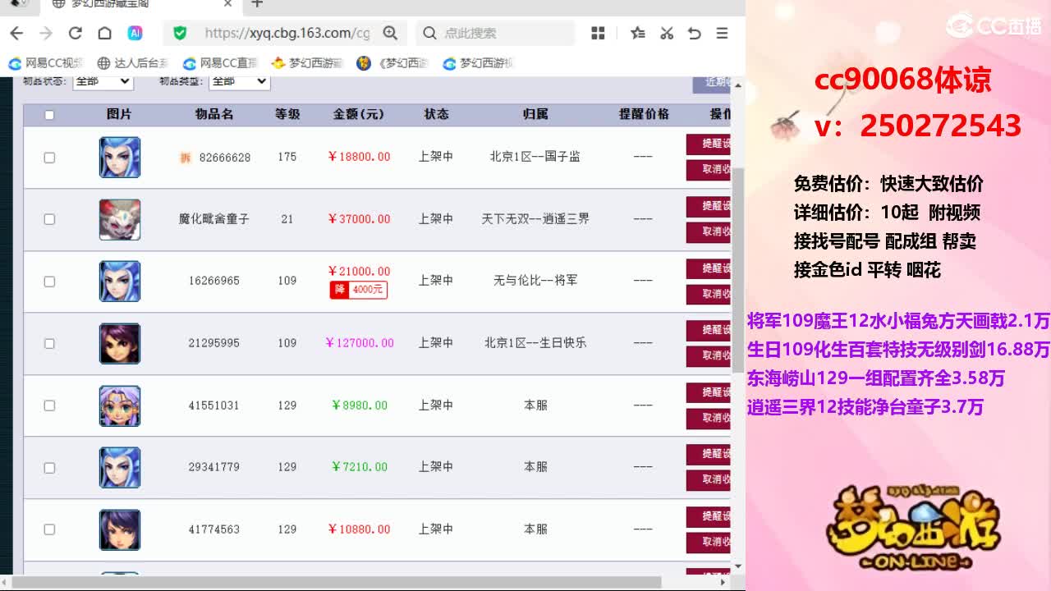Click the 点此搜索 search box
Viewport: 1051px width, 591px height.
click(496, 33)
